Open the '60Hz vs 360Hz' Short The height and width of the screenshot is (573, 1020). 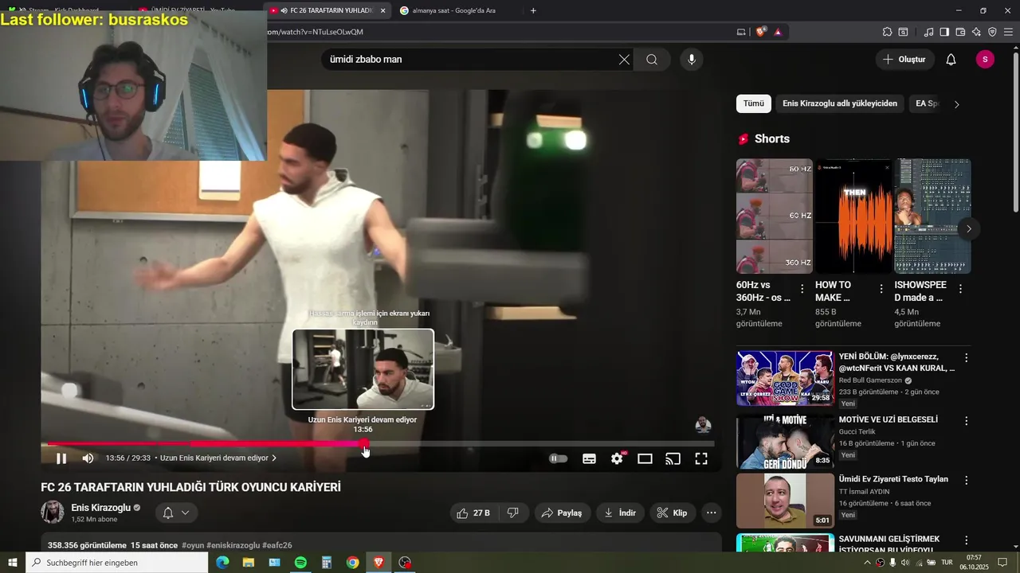pos(775,216)
